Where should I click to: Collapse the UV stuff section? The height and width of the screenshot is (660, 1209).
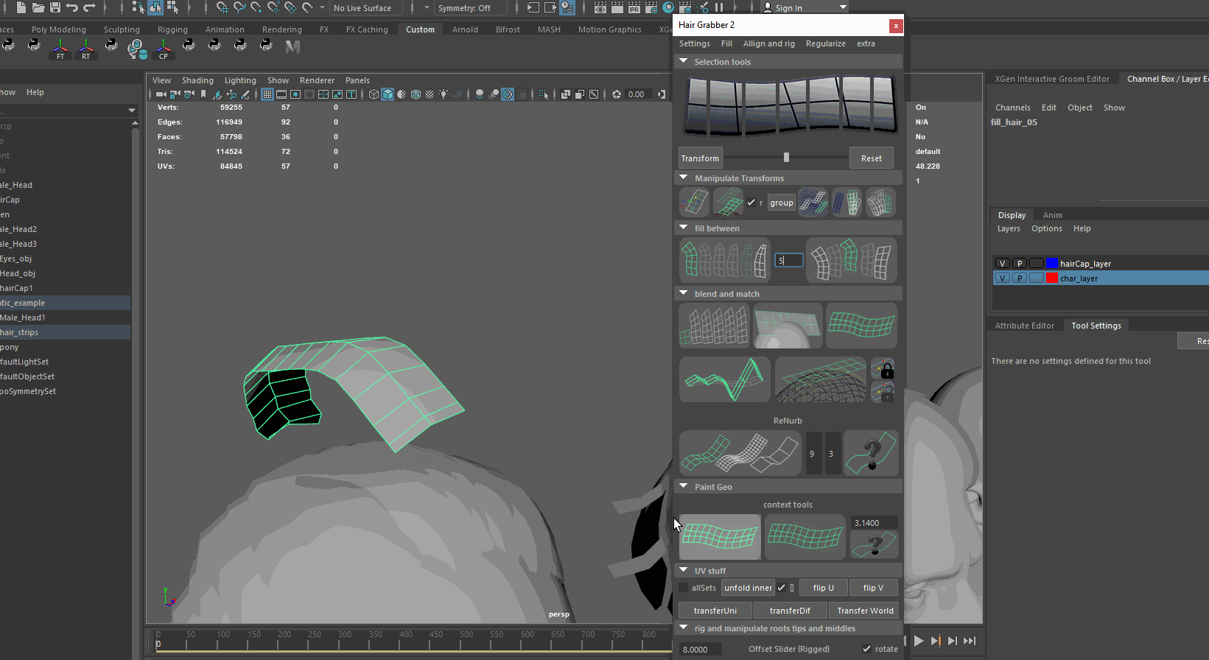coord(684,571)
